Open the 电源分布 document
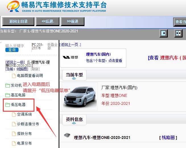Image resolution: width=186 pixels, height=148 pixels. tap(24, 143)
